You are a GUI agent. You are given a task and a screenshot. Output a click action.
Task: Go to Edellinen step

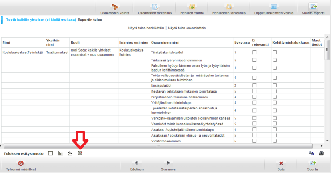click(136, 165)
